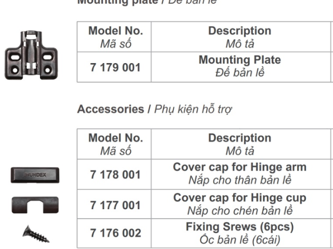
Task: Select model number 7 176 002
Action: (x=115, y=234)
